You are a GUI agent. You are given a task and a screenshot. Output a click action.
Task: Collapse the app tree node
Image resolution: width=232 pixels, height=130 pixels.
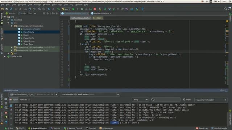5,17
